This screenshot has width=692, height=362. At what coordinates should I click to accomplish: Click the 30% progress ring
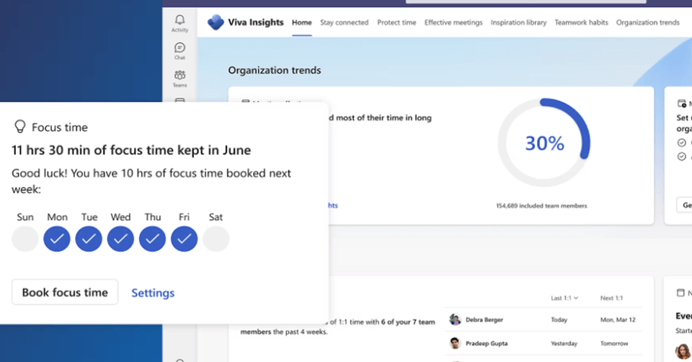point(544,143)
